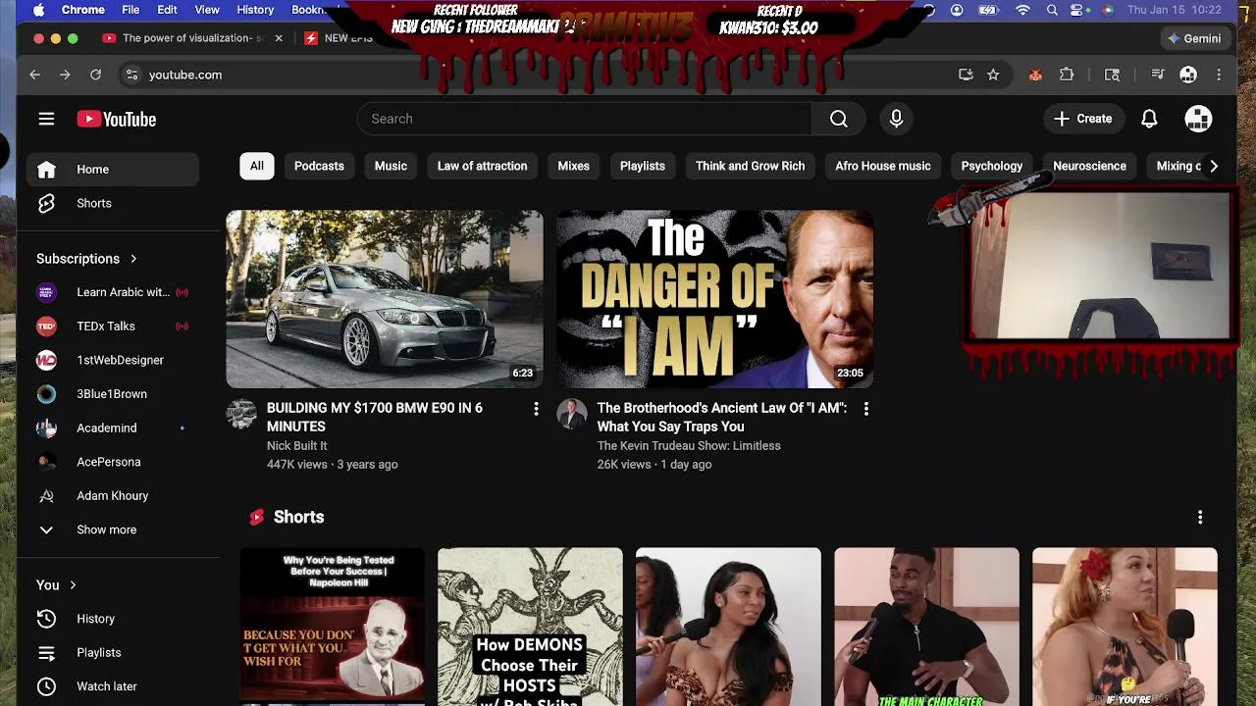Open Nick Built It channel link
1256x706 pixels.
tap(296, 445)
